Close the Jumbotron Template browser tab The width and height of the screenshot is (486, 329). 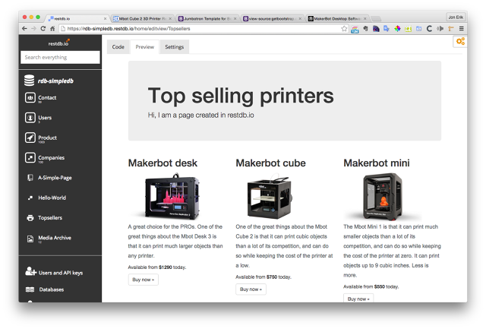click(235, 18)
